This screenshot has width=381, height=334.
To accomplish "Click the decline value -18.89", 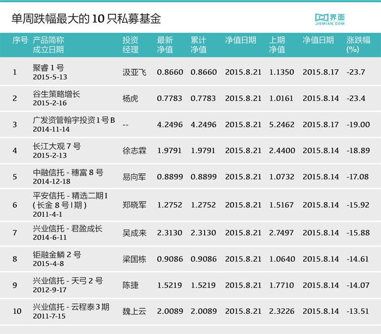I will pos(358,151).
